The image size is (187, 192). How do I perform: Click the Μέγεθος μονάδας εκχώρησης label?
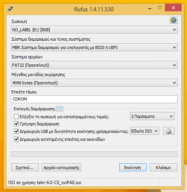(x=38, y=75)
